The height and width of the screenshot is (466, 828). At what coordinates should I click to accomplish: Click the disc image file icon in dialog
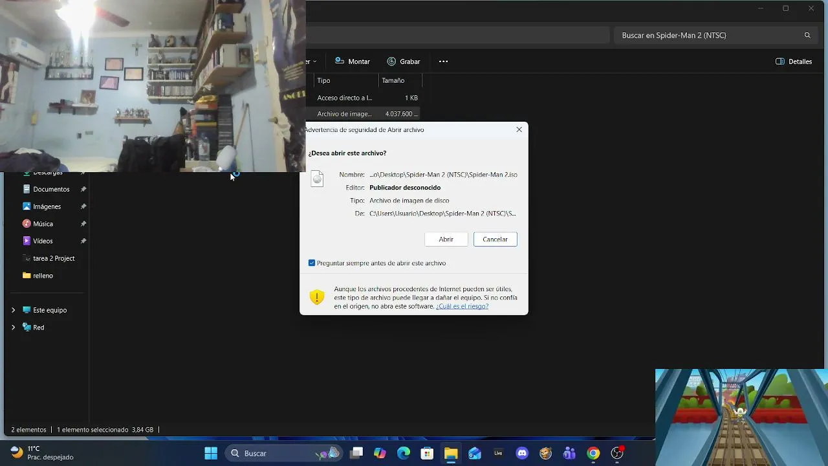pyautogui.click(x=317, y=178)
